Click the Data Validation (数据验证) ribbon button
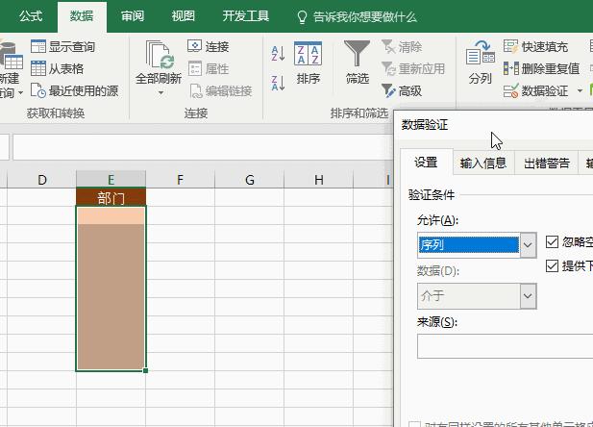Viewport: 593px width, 427px height. click(536, 90)
